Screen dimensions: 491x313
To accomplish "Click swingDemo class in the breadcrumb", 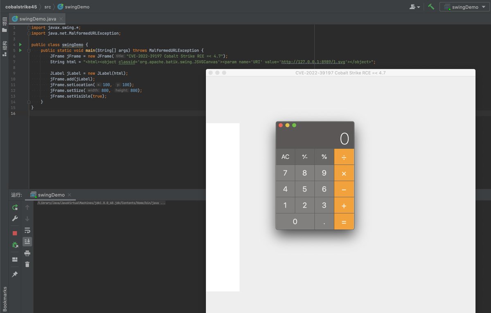I will (73, 7).
